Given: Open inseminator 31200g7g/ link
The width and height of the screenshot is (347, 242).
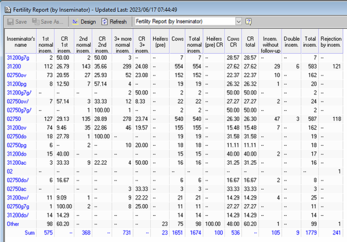Looking at the screenshot, I should coord(19,93).
